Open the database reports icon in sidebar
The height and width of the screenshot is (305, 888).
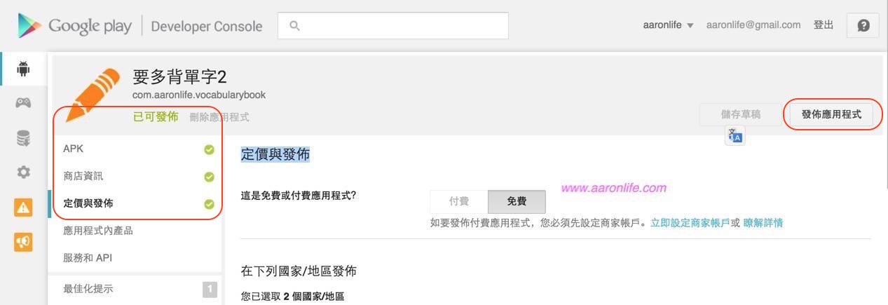[x=23, y=138]
